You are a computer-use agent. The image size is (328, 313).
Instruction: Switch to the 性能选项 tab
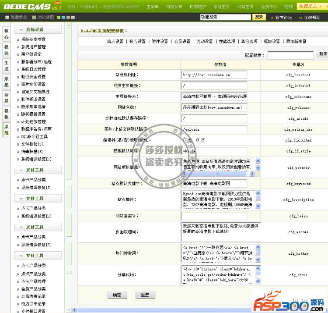click(227, 42)
